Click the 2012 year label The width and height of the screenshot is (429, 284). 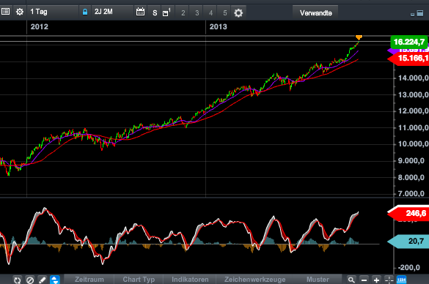(40, 27)
